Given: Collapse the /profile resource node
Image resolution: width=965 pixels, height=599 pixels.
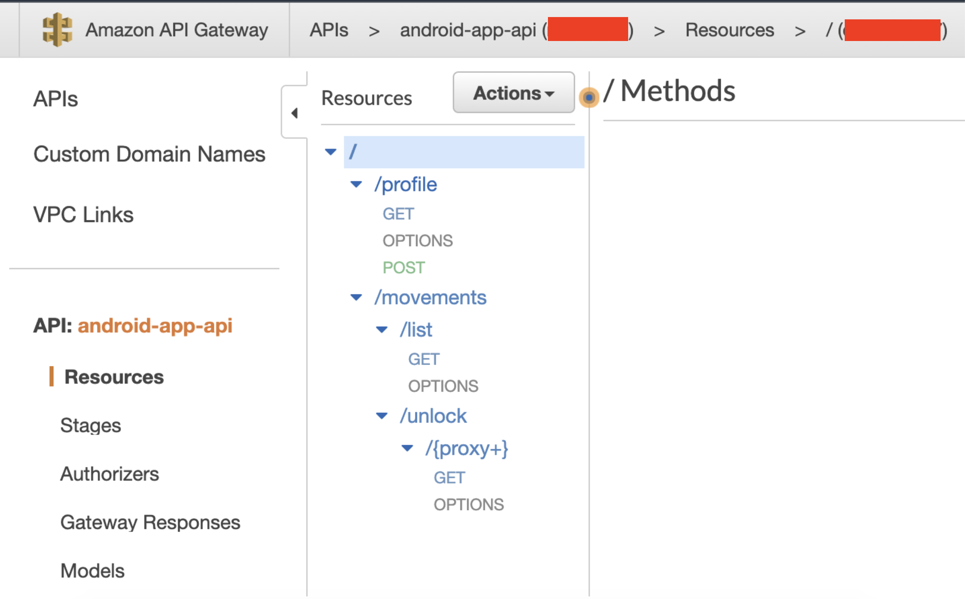Looking at the screenshot, I should pyautogui.click(x=356, y=184).
